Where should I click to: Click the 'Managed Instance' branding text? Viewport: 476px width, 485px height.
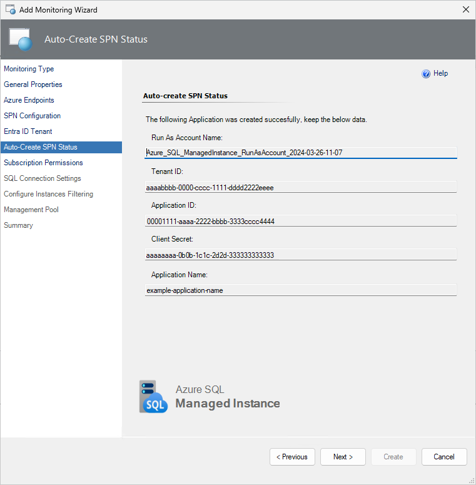click(x=228, y=404)
